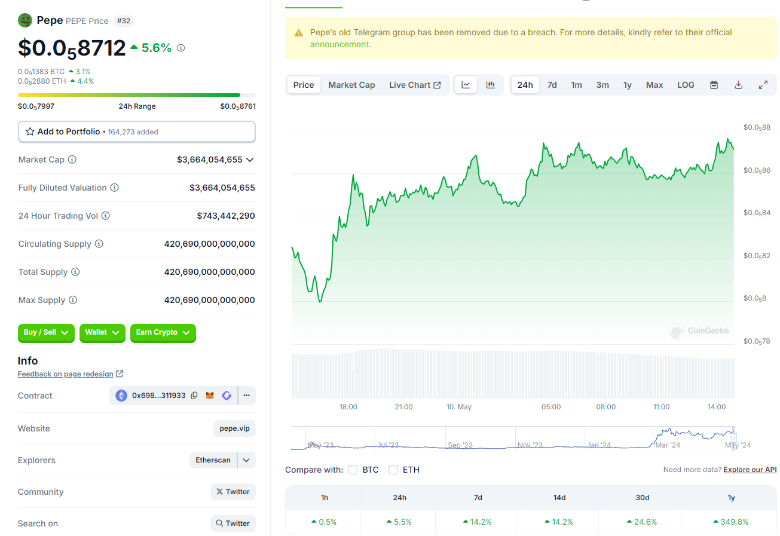The width and height of the screenshot is (780, 536).
Task: Click Add to Portfolio button
Action: click(137, 131)
